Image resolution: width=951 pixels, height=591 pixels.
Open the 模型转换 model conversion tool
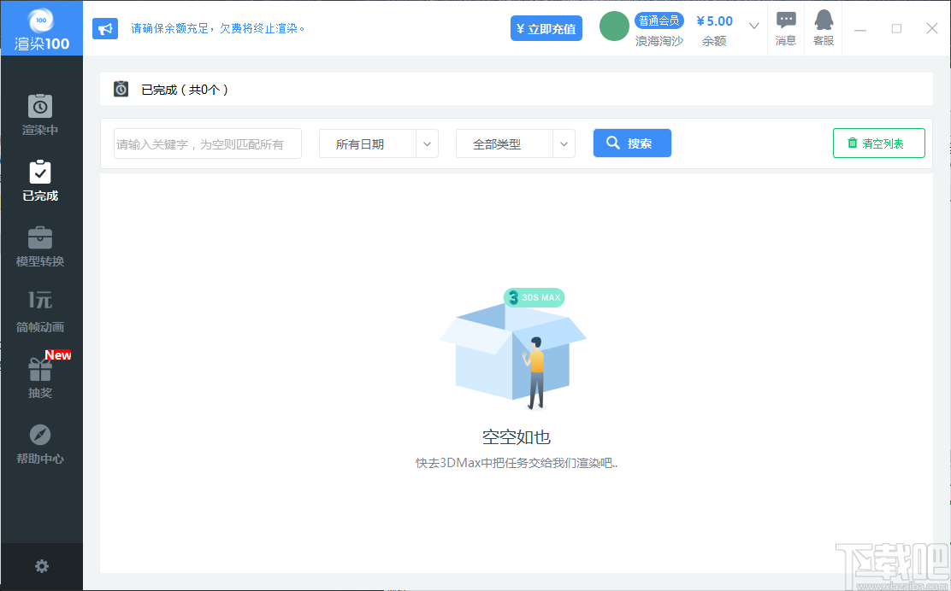coord(40,246)
